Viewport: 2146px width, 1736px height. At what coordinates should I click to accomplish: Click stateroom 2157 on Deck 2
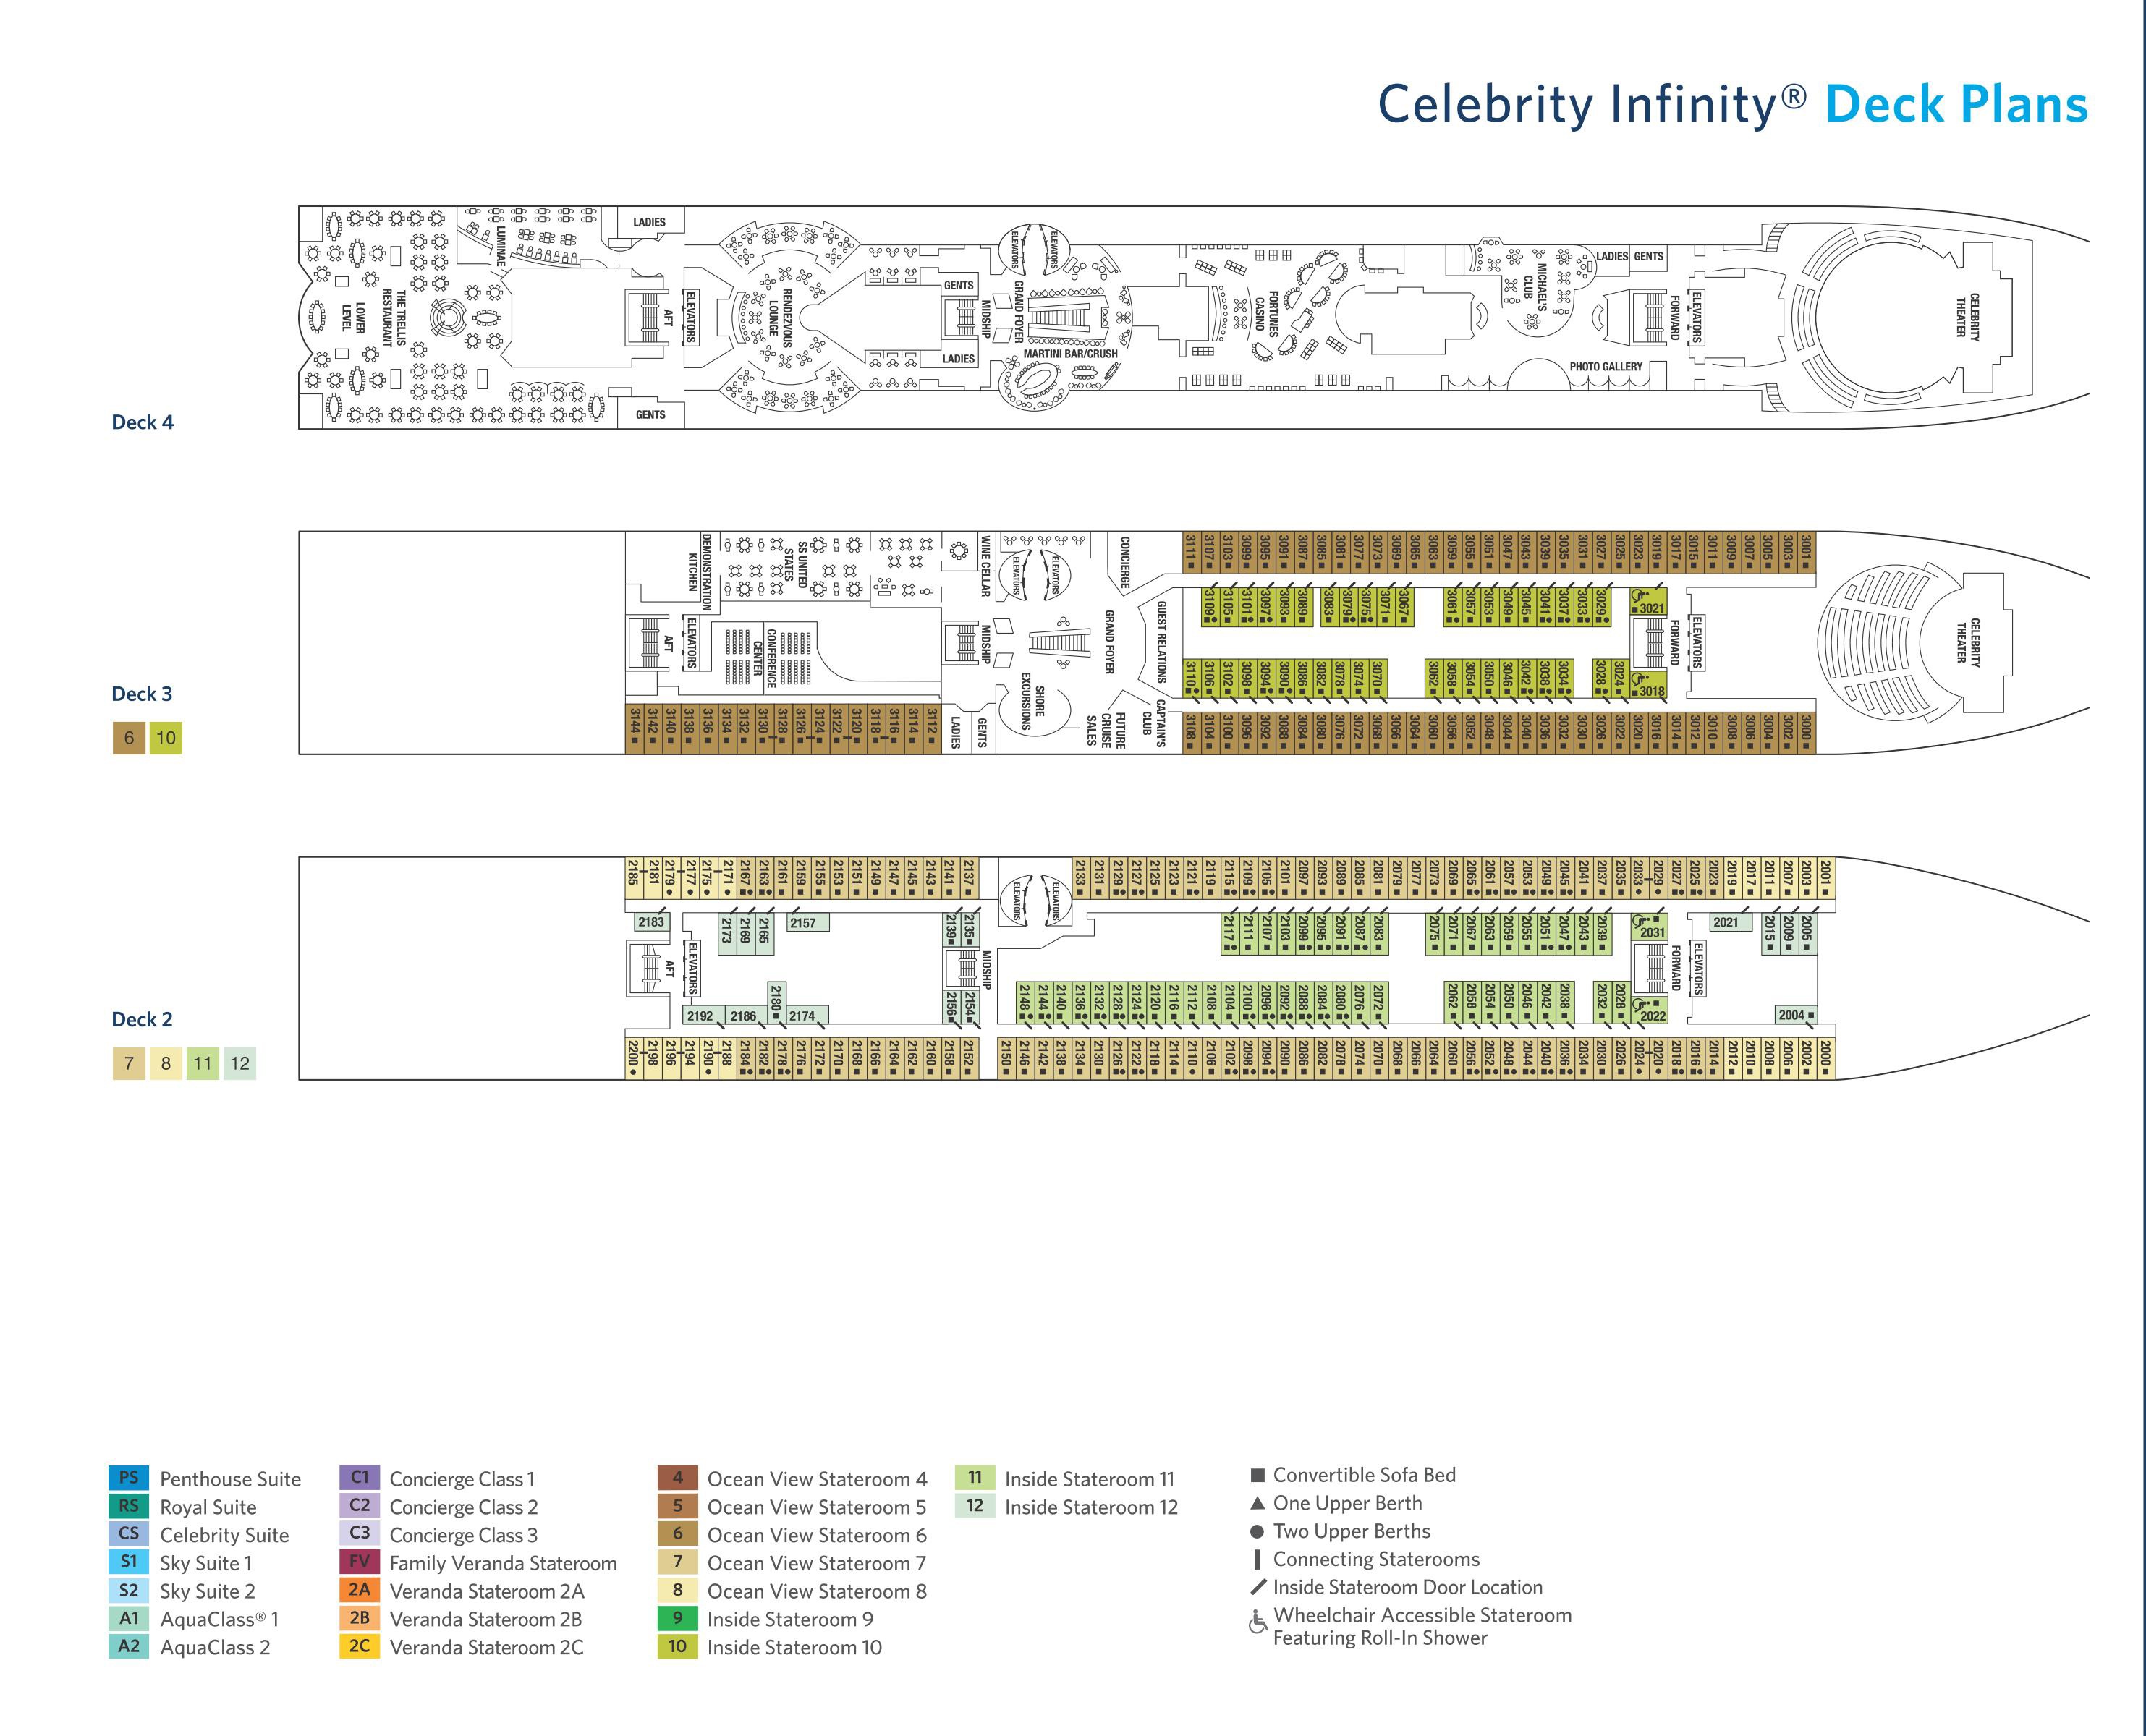point(808,923)
